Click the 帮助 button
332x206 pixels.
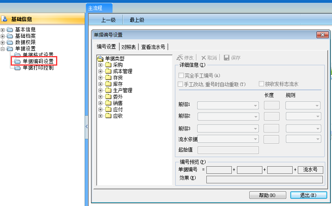(267, 195)
